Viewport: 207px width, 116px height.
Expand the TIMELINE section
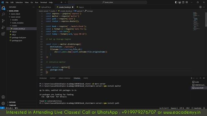click(x=12, y=105)
